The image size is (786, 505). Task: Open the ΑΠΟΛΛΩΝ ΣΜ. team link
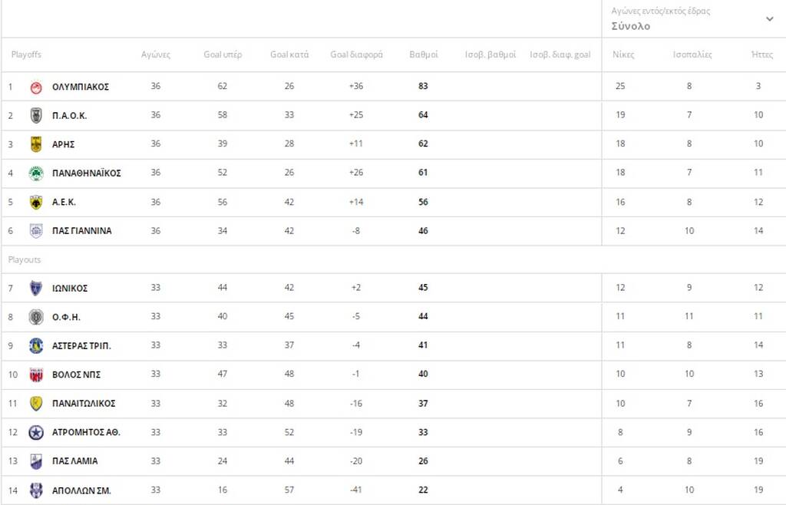[x=81, y=490]
